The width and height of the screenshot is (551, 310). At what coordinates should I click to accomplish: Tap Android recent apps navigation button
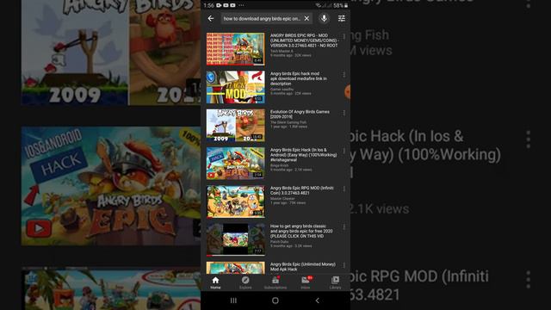[x=233, y=301]
